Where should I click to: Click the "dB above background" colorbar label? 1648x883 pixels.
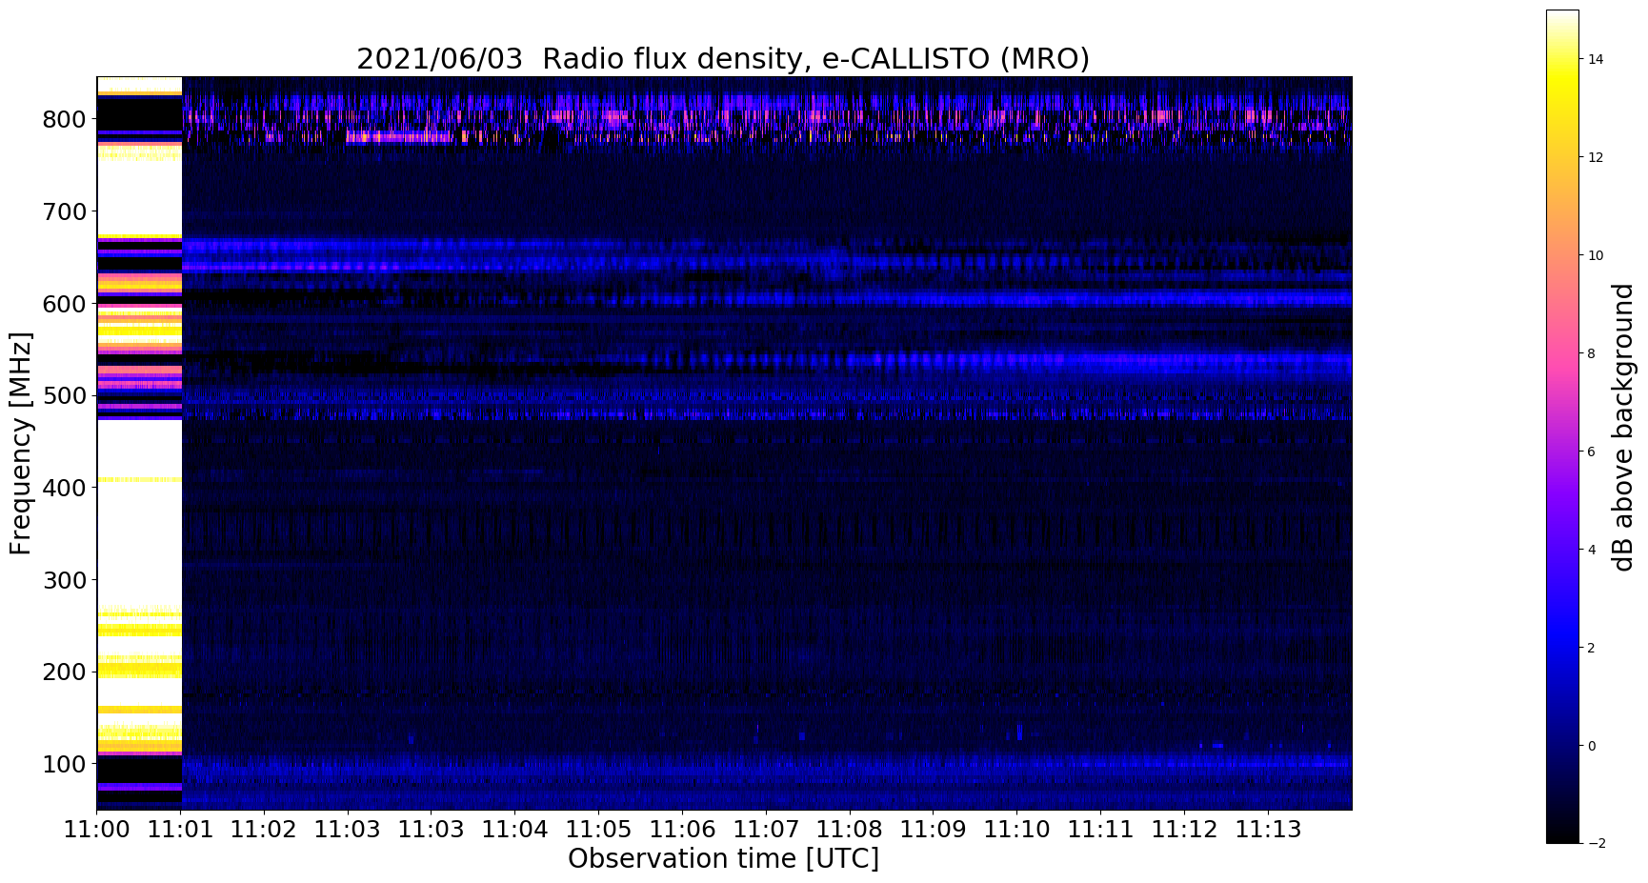point(1623,427)
